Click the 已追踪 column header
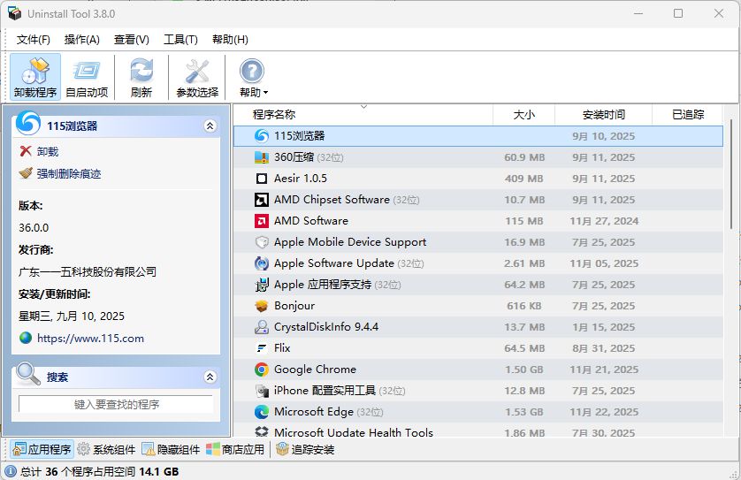This screenshot has width=741, height=480. 688,115
